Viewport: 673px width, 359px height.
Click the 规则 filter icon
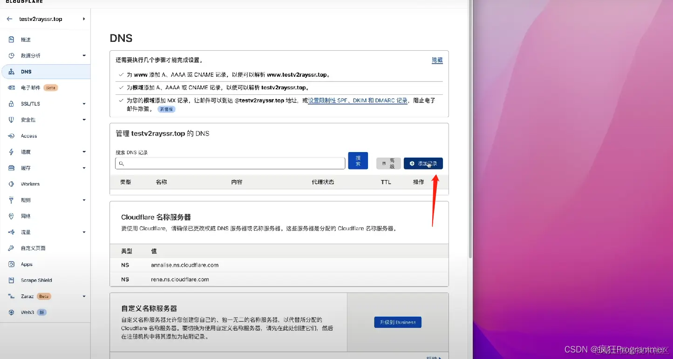11,199
